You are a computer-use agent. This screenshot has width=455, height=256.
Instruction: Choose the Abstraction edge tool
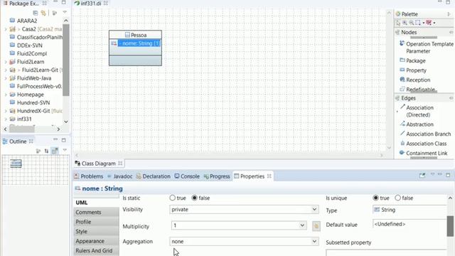click(417, 124)
